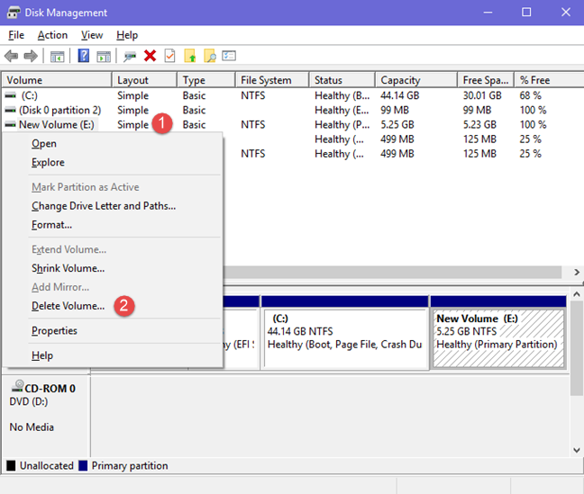This screenshot has width=584, height=494.
Task: Click the horizontal scrollbar track
Action: click(393, 273)
